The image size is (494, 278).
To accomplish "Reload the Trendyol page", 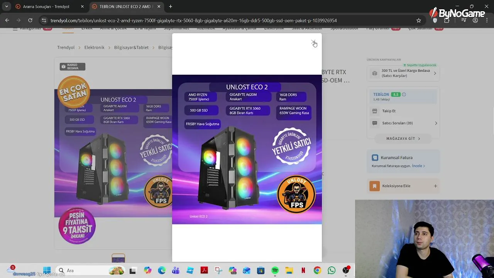I will click(x=30, y=20).
